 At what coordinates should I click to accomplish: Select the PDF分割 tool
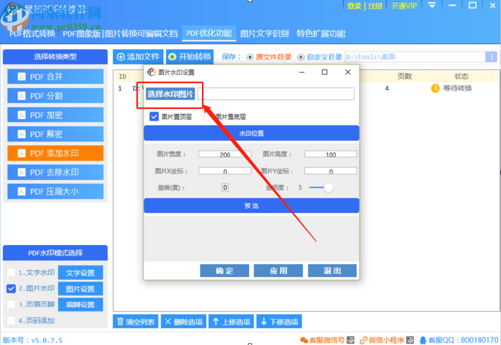[x=55, y=96]
